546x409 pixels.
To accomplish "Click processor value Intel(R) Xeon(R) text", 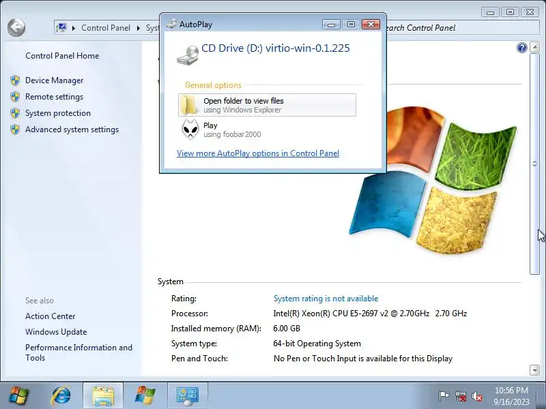I will [370, 314].
